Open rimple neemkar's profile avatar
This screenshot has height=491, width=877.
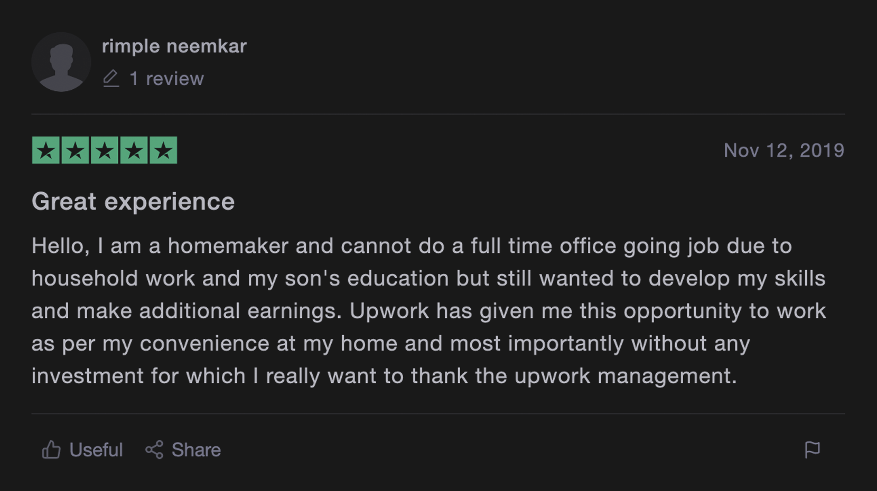pyautogui.click(x=61, y=62)
